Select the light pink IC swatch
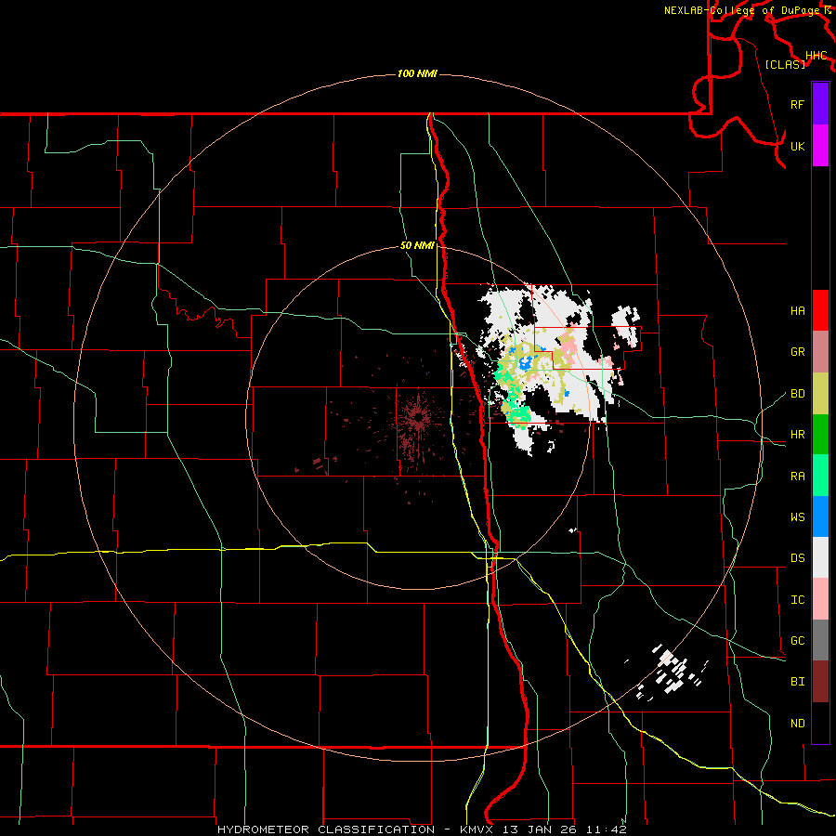This screenshot has height=836, width=836. [820, 599]
